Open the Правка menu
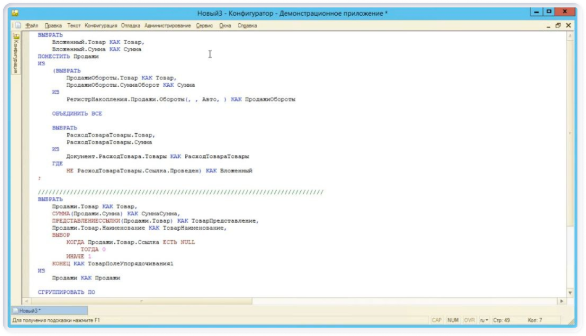Image resolution: width=586 pixels, height=336 pixels. click(53, 26)
